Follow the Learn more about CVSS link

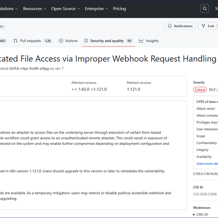207,163
